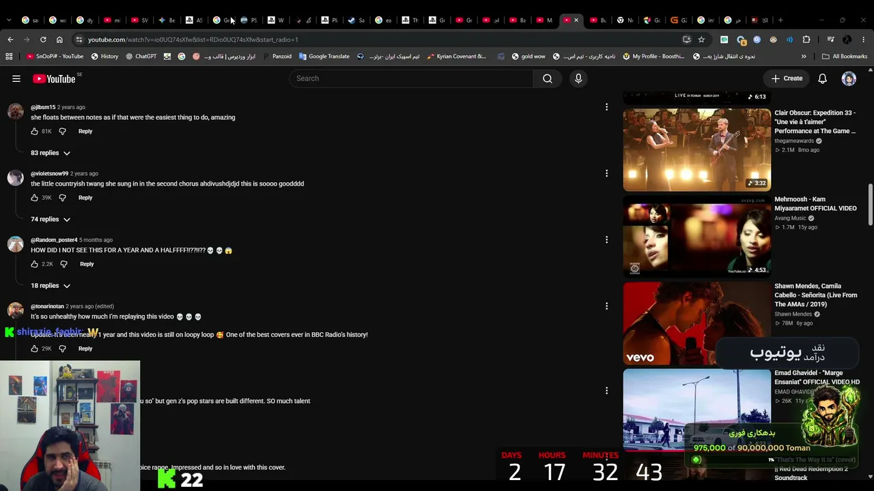Viewport: 874px width, 491px height.
Task: Bookmark this page with the star
Action: point(701,40)
